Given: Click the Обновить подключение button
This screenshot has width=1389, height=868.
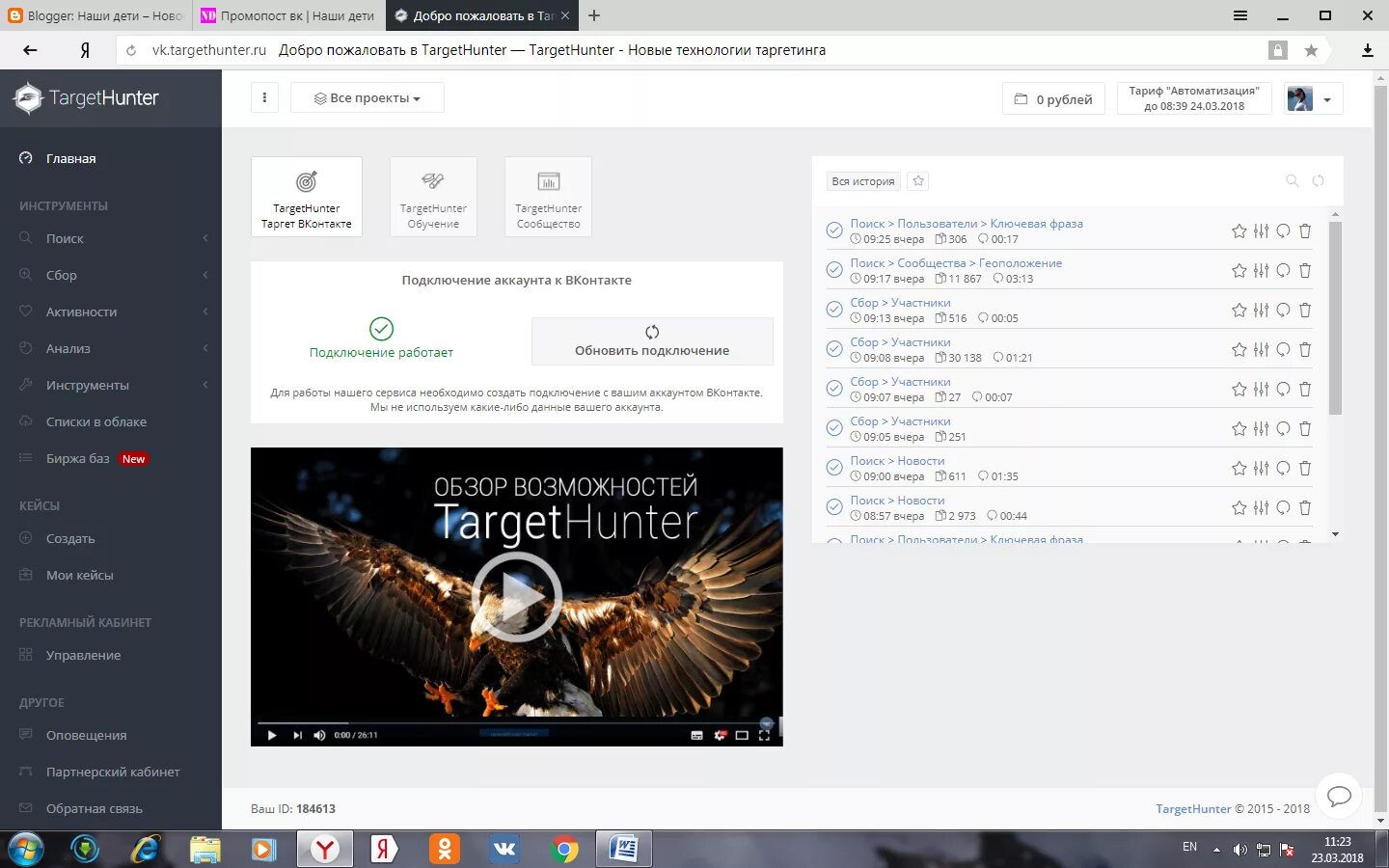Looking at the screenshot, I should (652, 341).
